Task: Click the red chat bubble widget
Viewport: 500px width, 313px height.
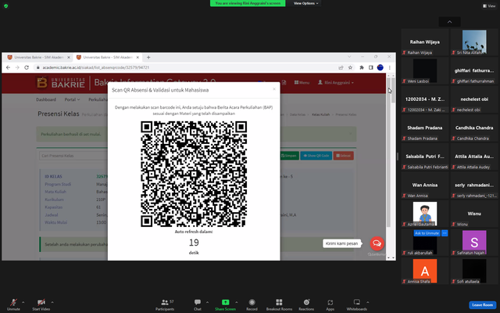Action: (x=377, y=243)
